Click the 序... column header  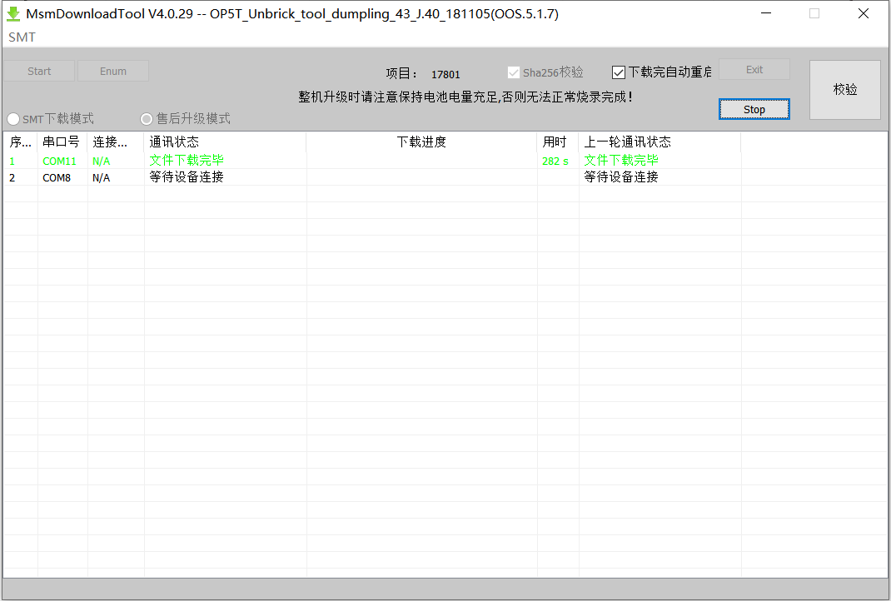[x=21, y=142]
